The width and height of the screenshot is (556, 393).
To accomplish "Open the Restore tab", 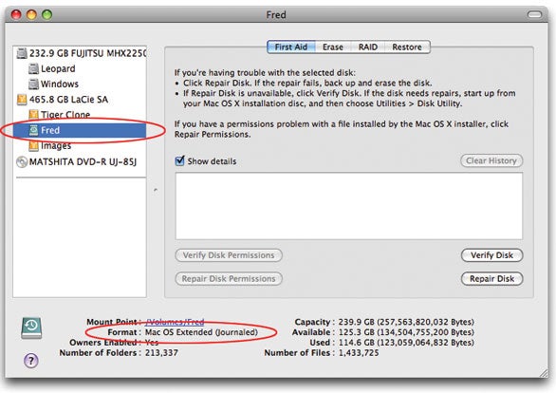I will tap(407, 47).
